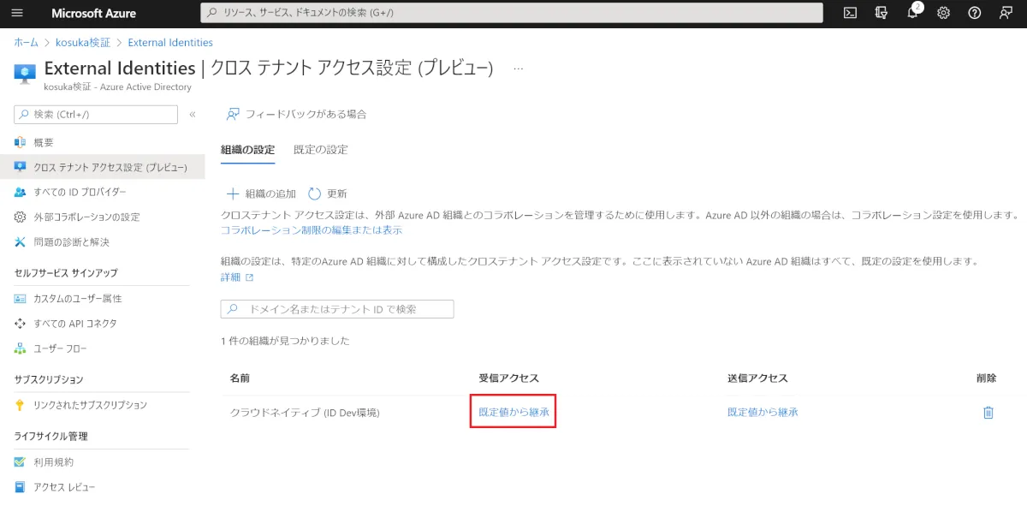This screenshot has height=506, width=1027.
Task: Click the すべての API コネクタ icon
Action: tap(21, 324)
